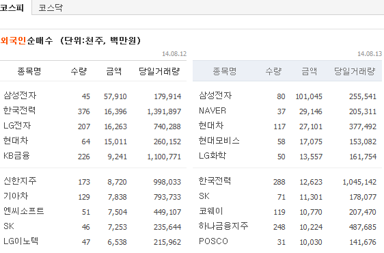The width and height of the screenshot is (384, 253).
Task: Select the volume 141,676 for POSCO
Action: coord(363,243)
